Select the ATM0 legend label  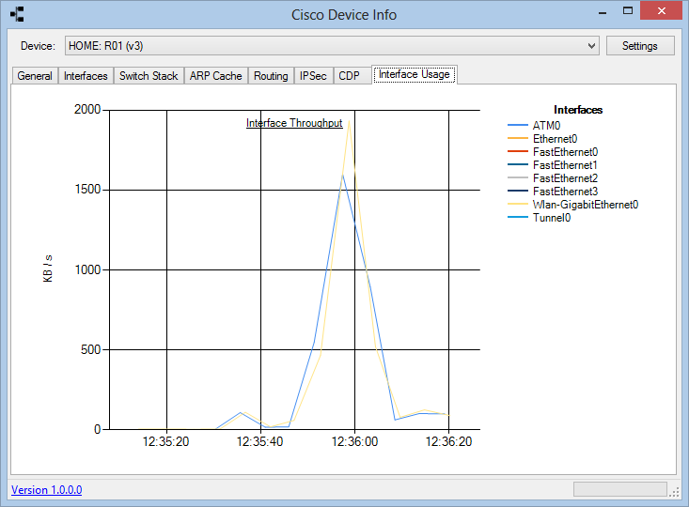click(547, 126)
